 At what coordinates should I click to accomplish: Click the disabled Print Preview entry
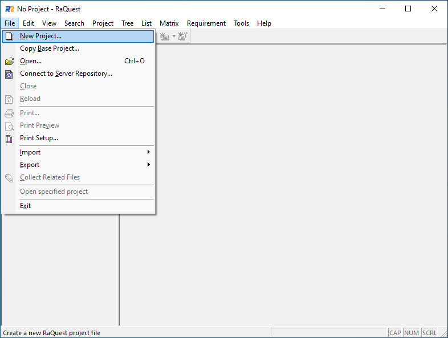tap(78, 126)
